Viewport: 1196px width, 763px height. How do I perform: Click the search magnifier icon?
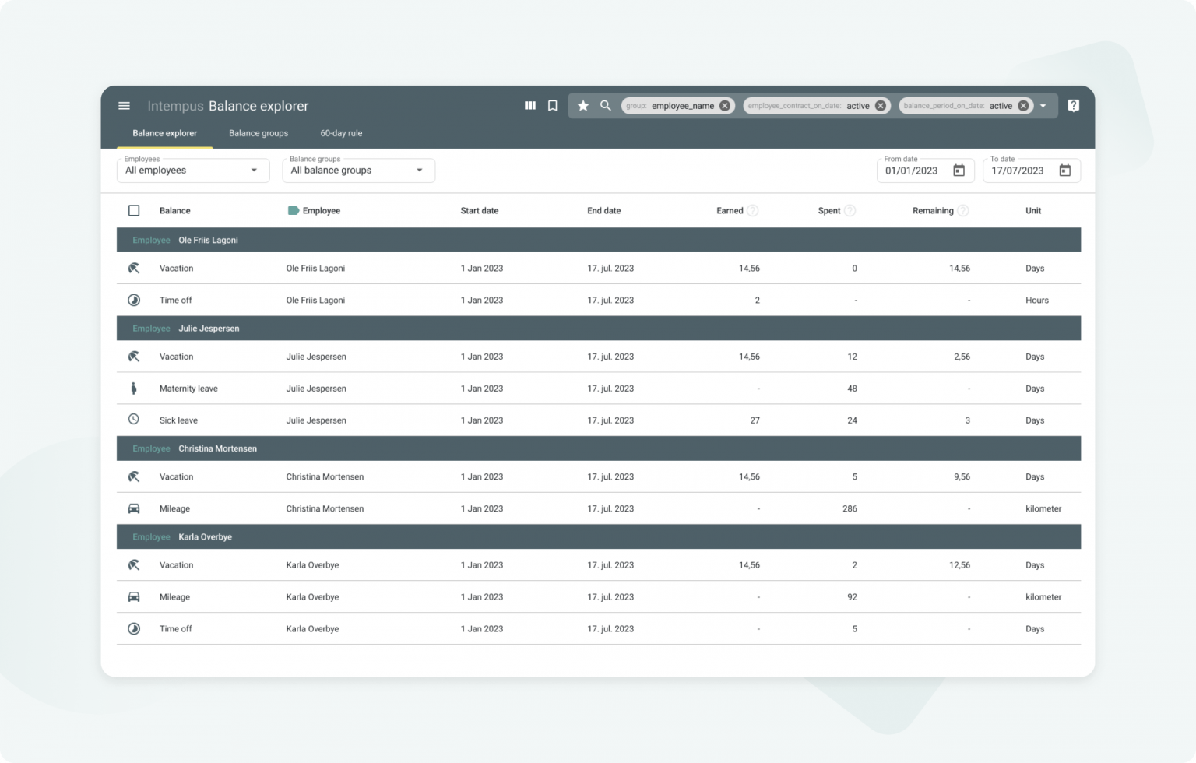coord(605,106)
